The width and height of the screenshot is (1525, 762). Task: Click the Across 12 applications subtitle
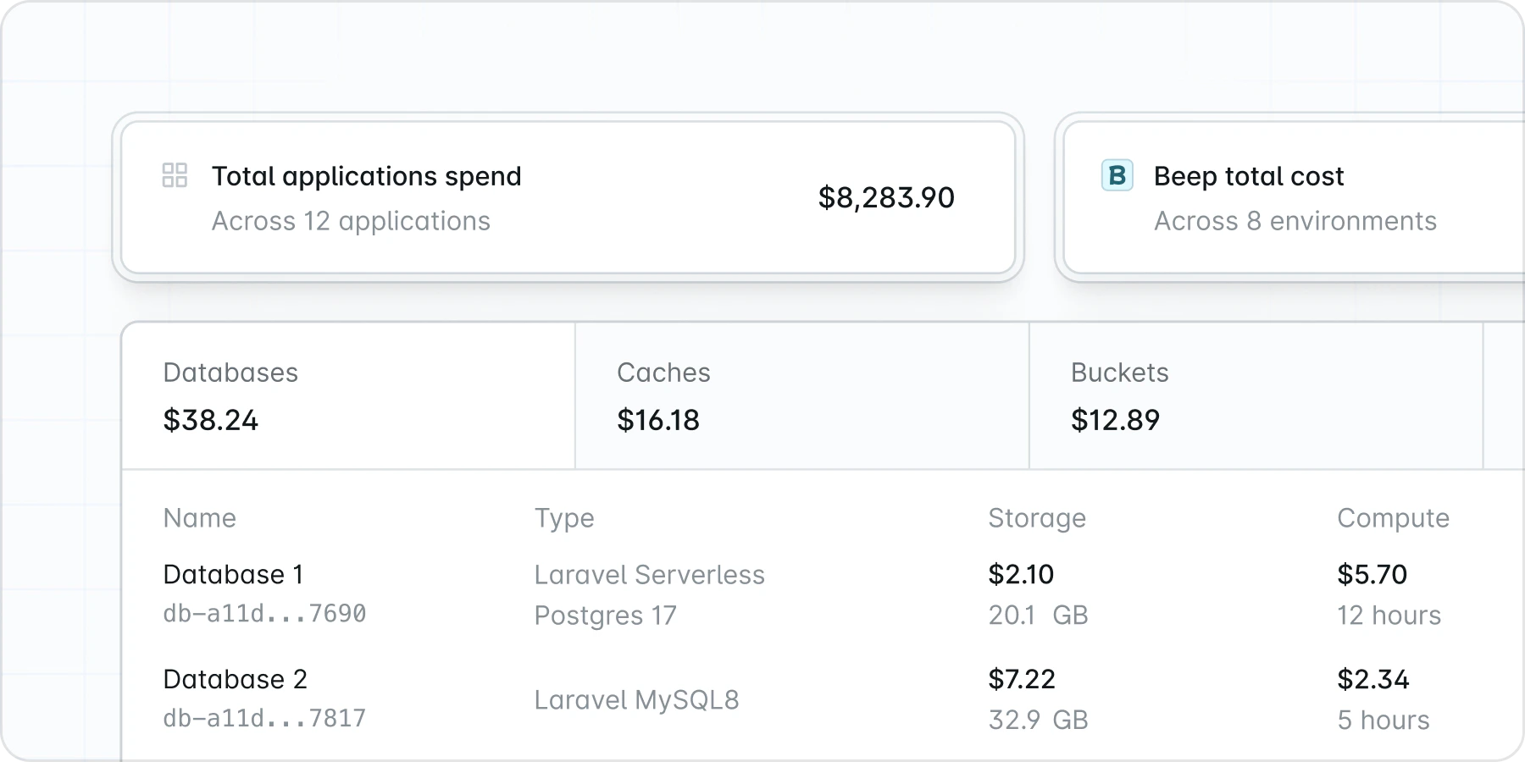[351, 221]
